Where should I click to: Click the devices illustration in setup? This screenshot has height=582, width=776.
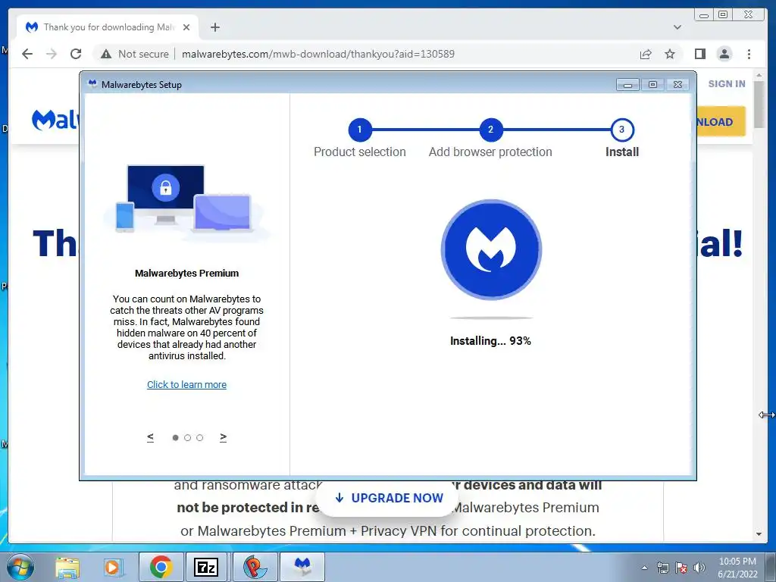coord(186,202)
